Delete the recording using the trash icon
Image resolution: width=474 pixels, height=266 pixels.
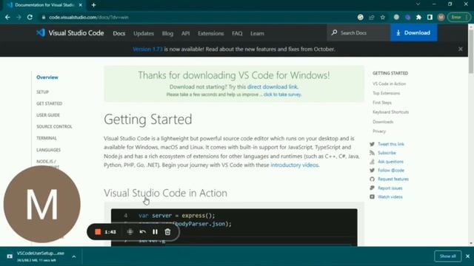(x=167, y=231)
